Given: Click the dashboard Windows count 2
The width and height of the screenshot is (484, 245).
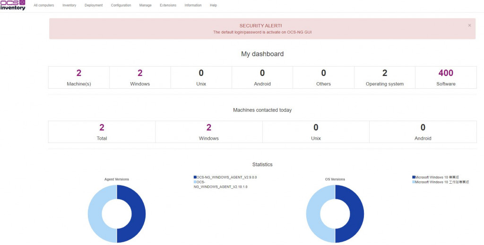Looking at the screenshot, I should 140,73.
